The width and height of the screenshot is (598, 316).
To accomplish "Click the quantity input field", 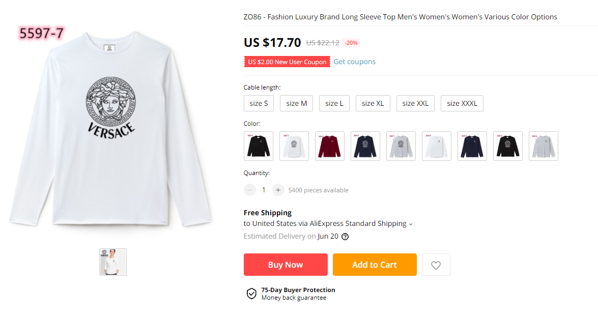I will coord(264,189).
